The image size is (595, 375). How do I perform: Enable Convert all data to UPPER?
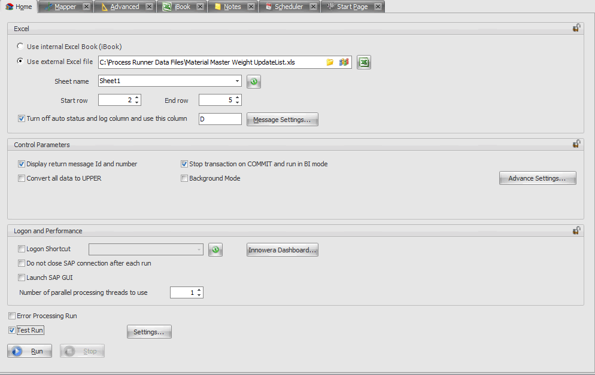[x=22, y=178]
